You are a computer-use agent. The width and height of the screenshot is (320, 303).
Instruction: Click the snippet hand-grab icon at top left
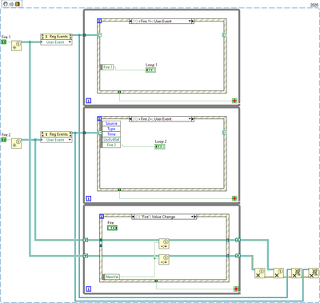6,4
